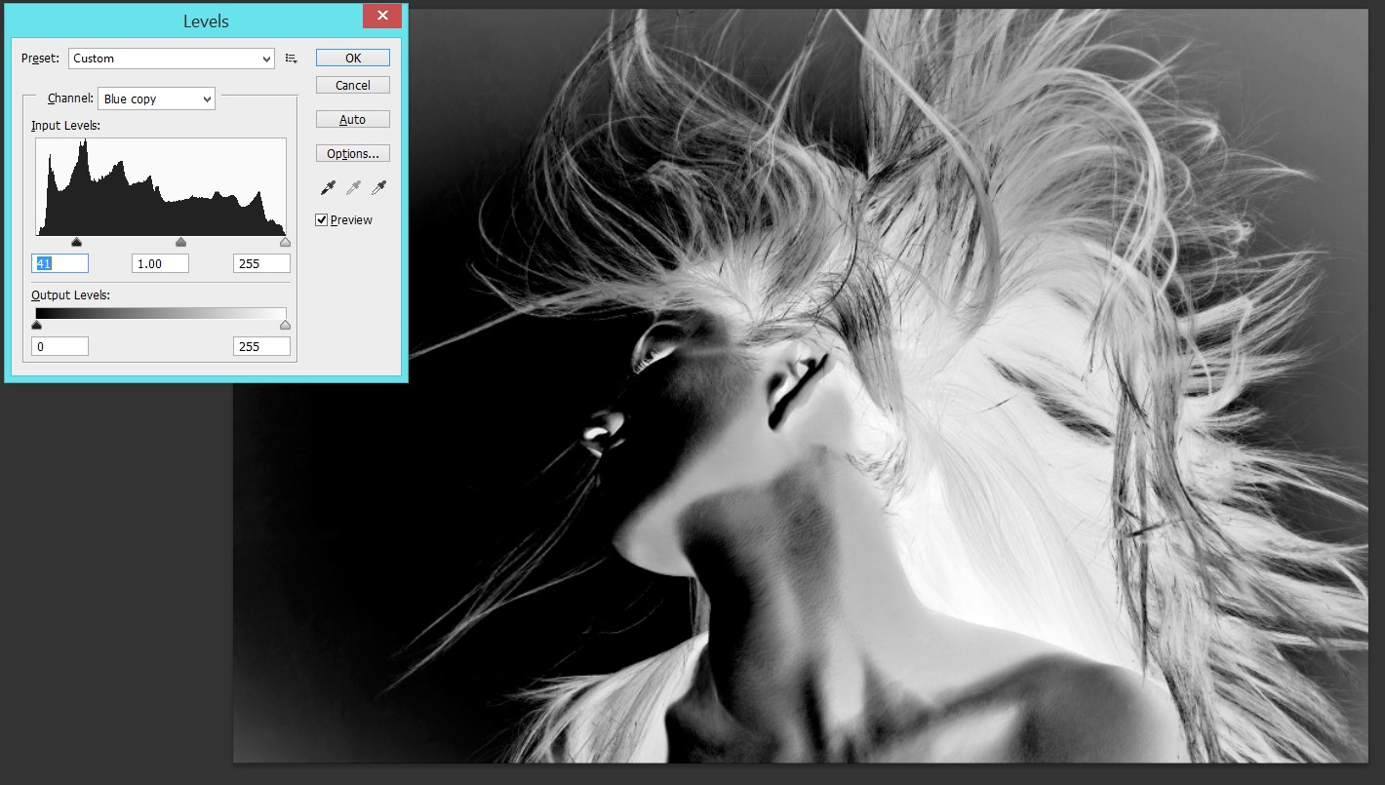Open the Channel dropdown showing Blue copy
Screen dimensions: 1385x785
[x=156, y=98]
